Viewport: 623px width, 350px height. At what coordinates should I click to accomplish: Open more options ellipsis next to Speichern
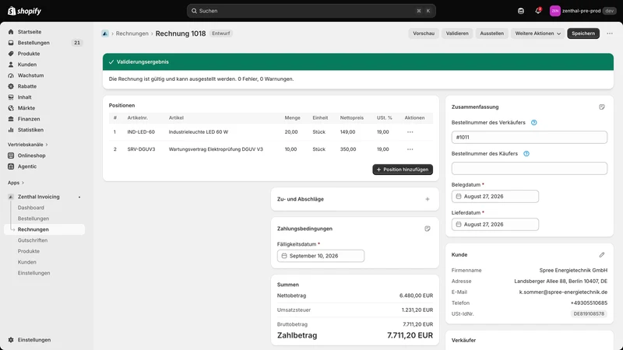coord(610,33)
